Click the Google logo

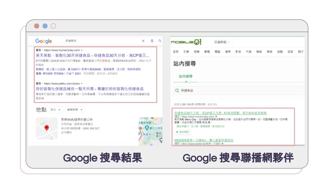(x=43, y=41)
